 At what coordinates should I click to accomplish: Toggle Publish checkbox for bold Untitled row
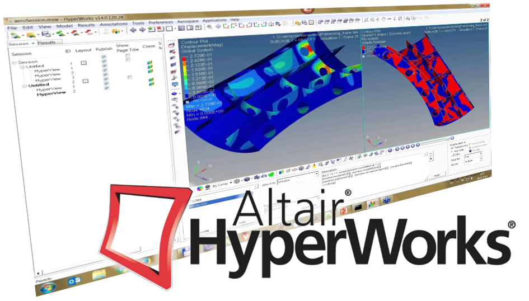coord(106,79)
